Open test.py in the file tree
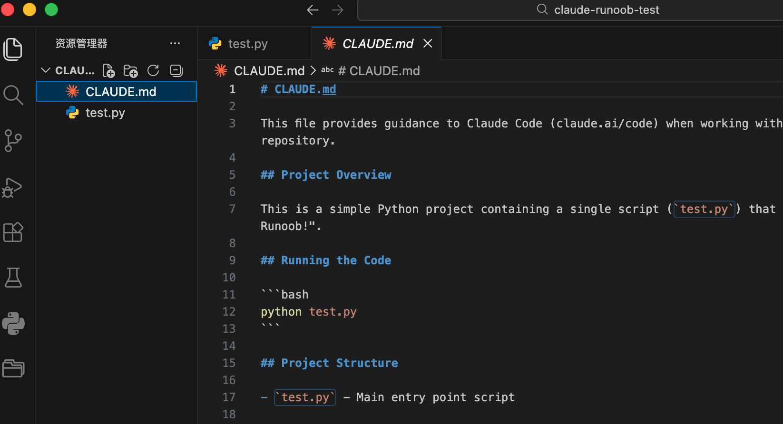This screenshot has width=783, height=424. [105, 113]
